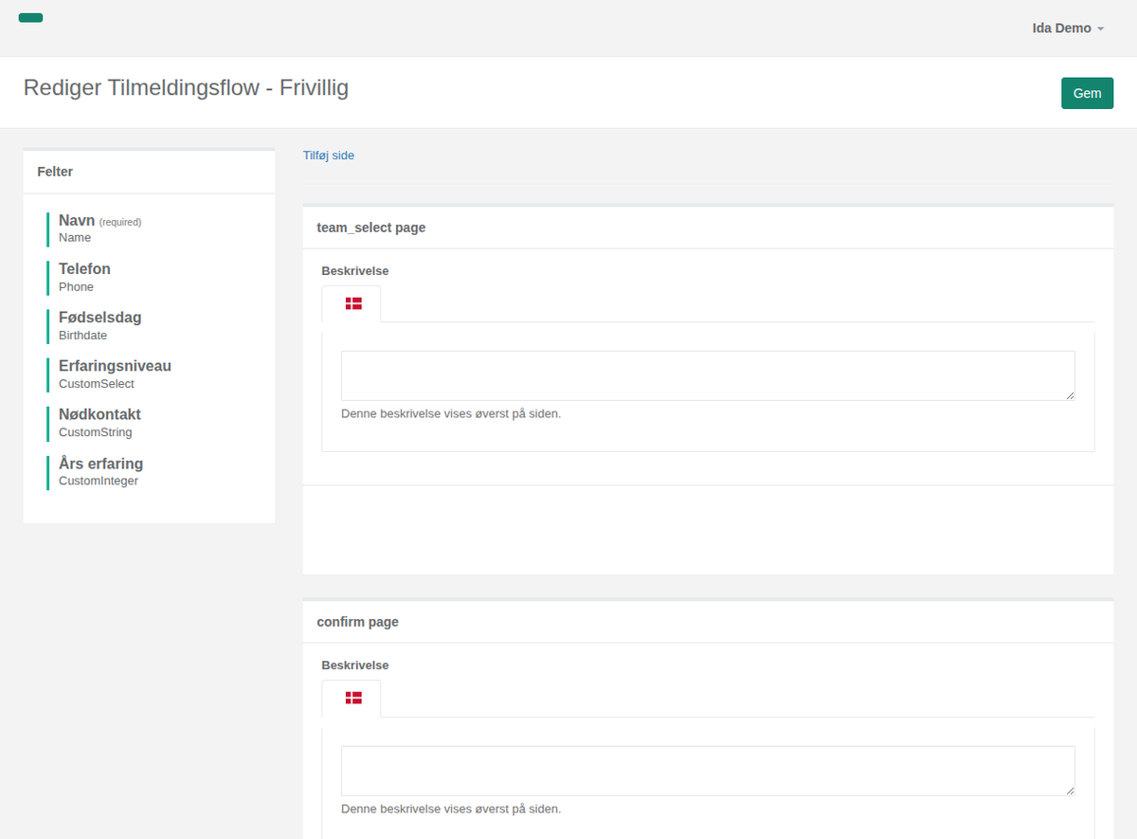The height and width of the screenshot is (839, 1137).
Task: Click the Birthdate type label
Action: (x=83, y=336)
